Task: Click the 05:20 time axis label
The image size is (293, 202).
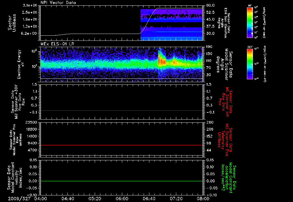Action: [95, 198]
